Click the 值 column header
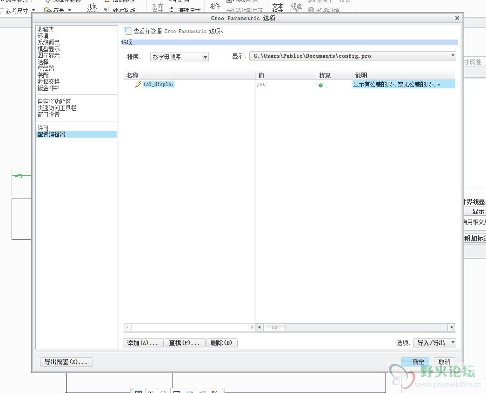486x393 pixels. click(286, 75)
